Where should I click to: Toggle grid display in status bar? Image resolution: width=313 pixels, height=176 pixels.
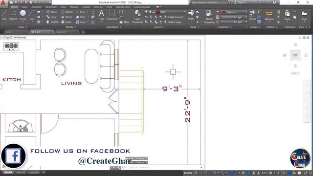196,173
